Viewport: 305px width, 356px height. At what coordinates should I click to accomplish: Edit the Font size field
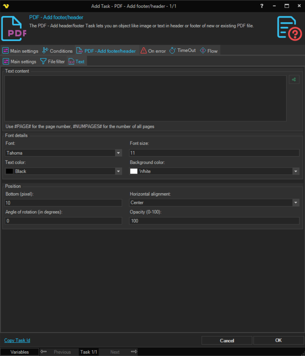(x=214, y=153)
